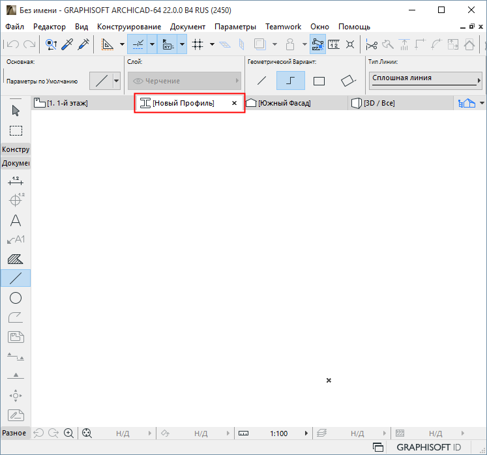487x455 pixels.
Task: Open the Конструирование menu
Action: pyautogui.click(x=129, y=27)
